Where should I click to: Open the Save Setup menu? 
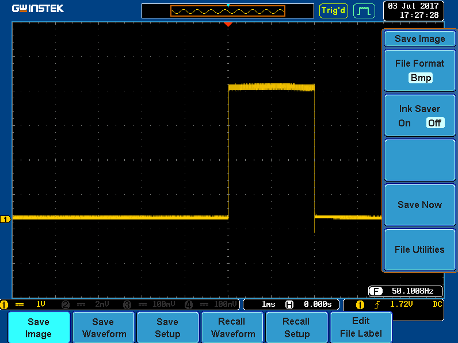coord(167,327)
